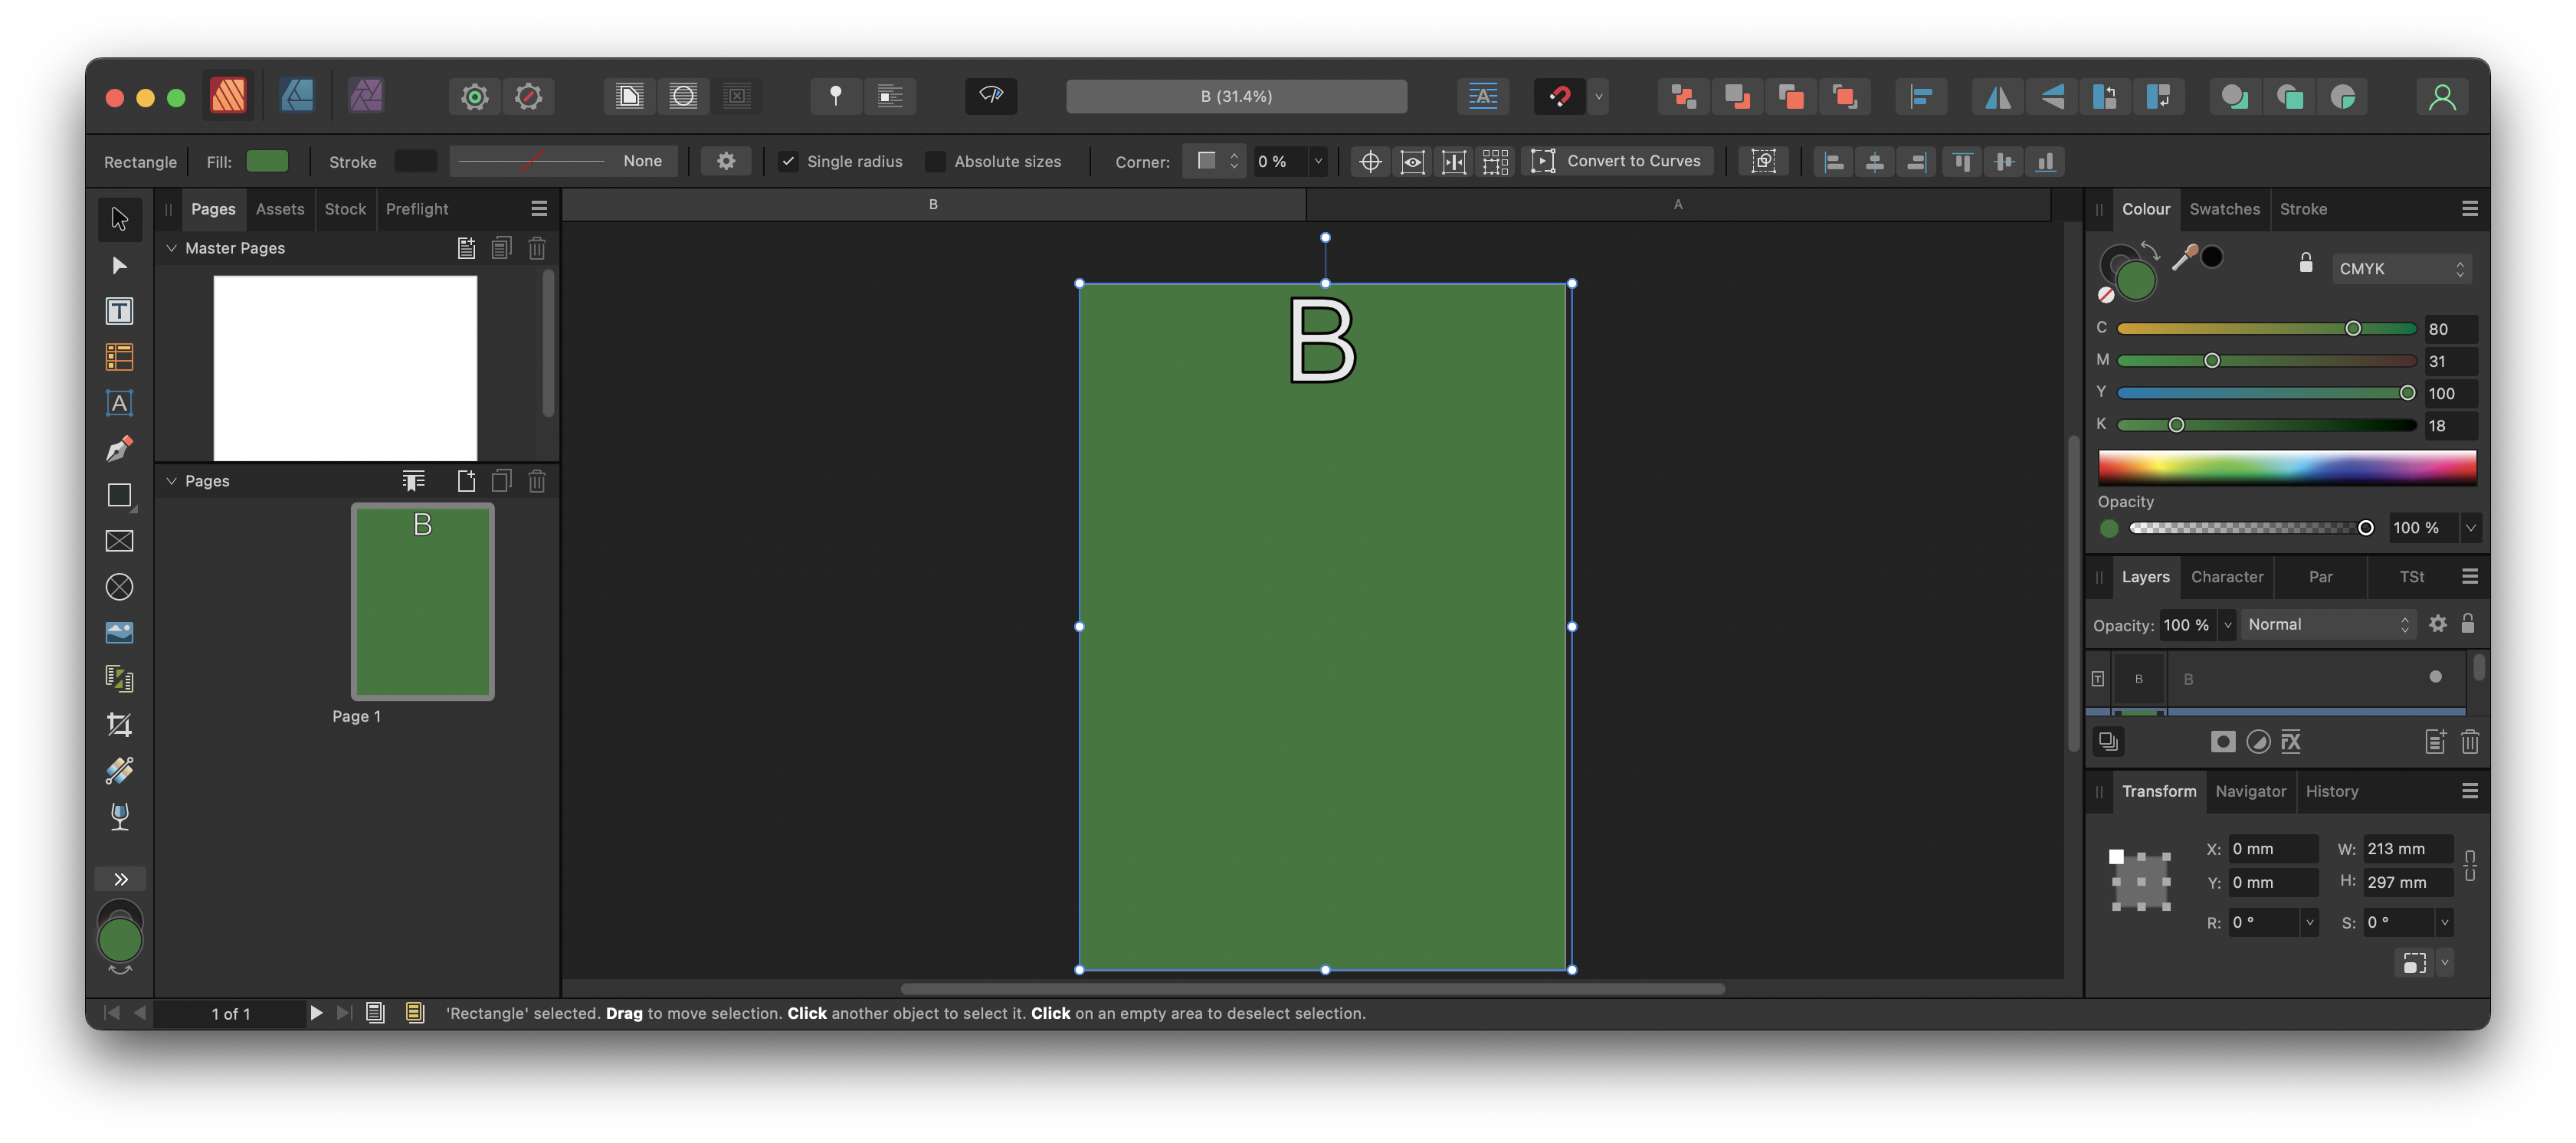
Task: Select the Move tool arrow
Action: pos(119,218)
